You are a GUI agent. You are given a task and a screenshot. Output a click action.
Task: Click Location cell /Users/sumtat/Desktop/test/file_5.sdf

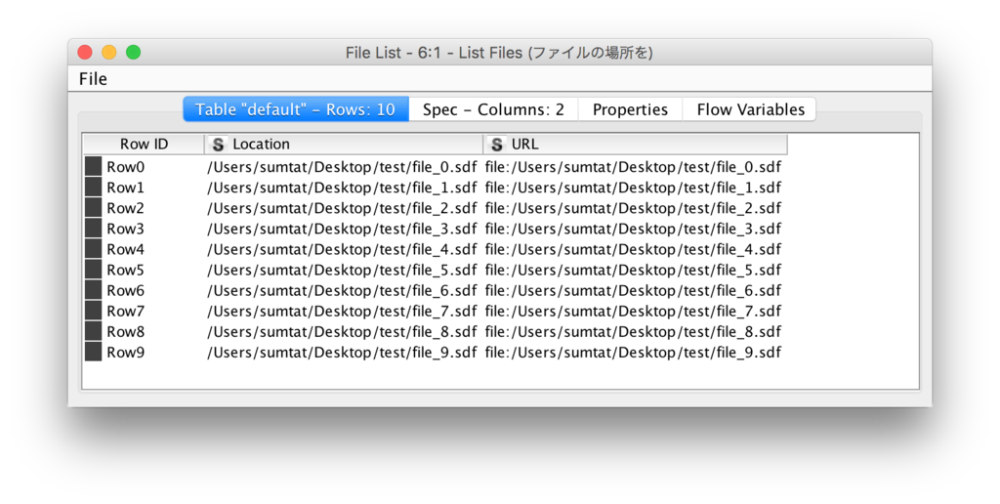tap(342, 270)
